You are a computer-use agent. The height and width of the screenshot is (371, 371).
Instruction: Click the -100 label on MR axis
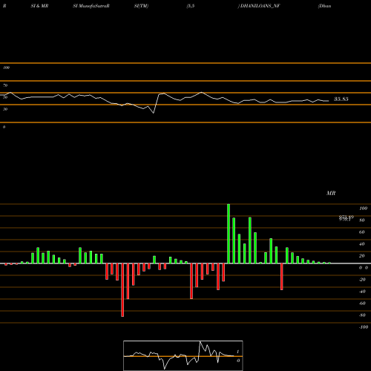pyautogui.click(x=364, y=327)
